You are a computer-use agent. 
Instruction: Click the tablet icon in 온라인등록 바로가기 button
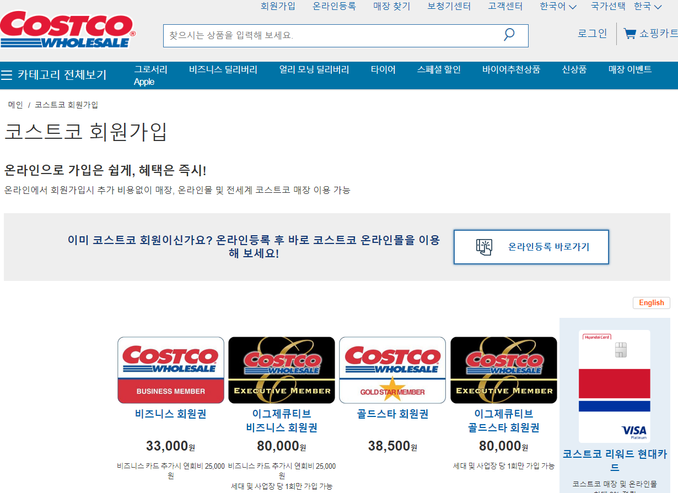(x=484, y=247)
